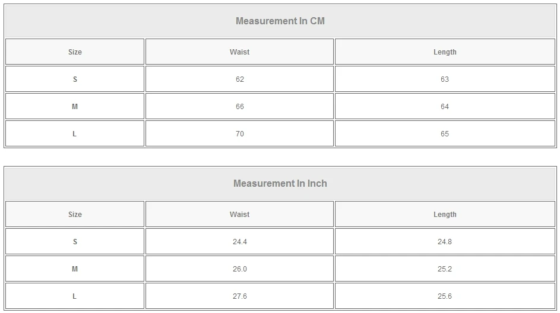Click the waist value 66 cell
560x313 pixels.
[239, 107]
